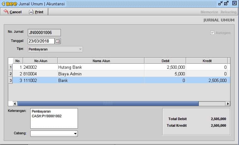Click the maximize window icon

coord(226,3)
